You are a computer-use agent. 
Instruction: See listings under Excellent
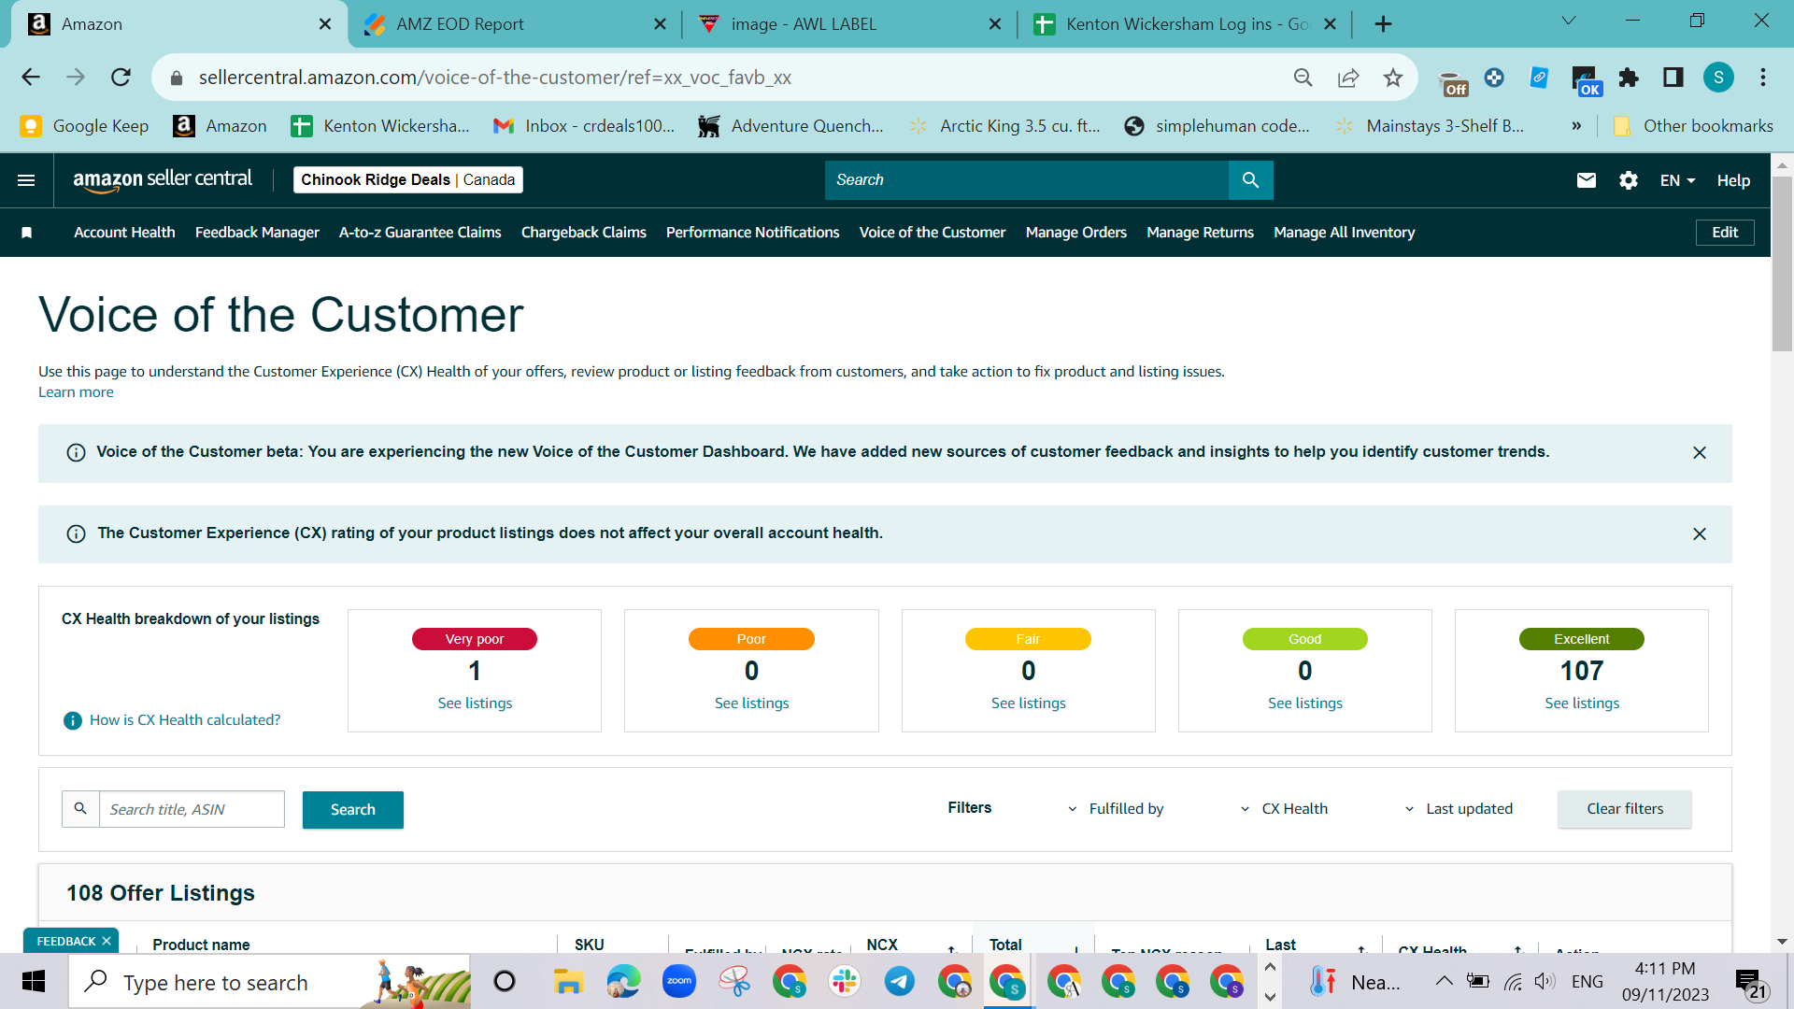pyautogui.click(x=1582, y=703)
